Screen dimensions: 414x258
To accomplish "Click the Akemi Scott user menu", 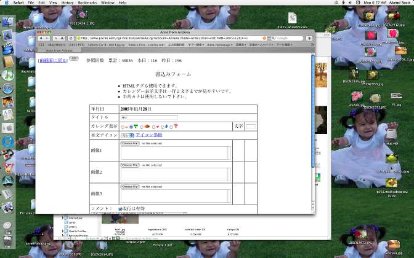I will 400,2.
